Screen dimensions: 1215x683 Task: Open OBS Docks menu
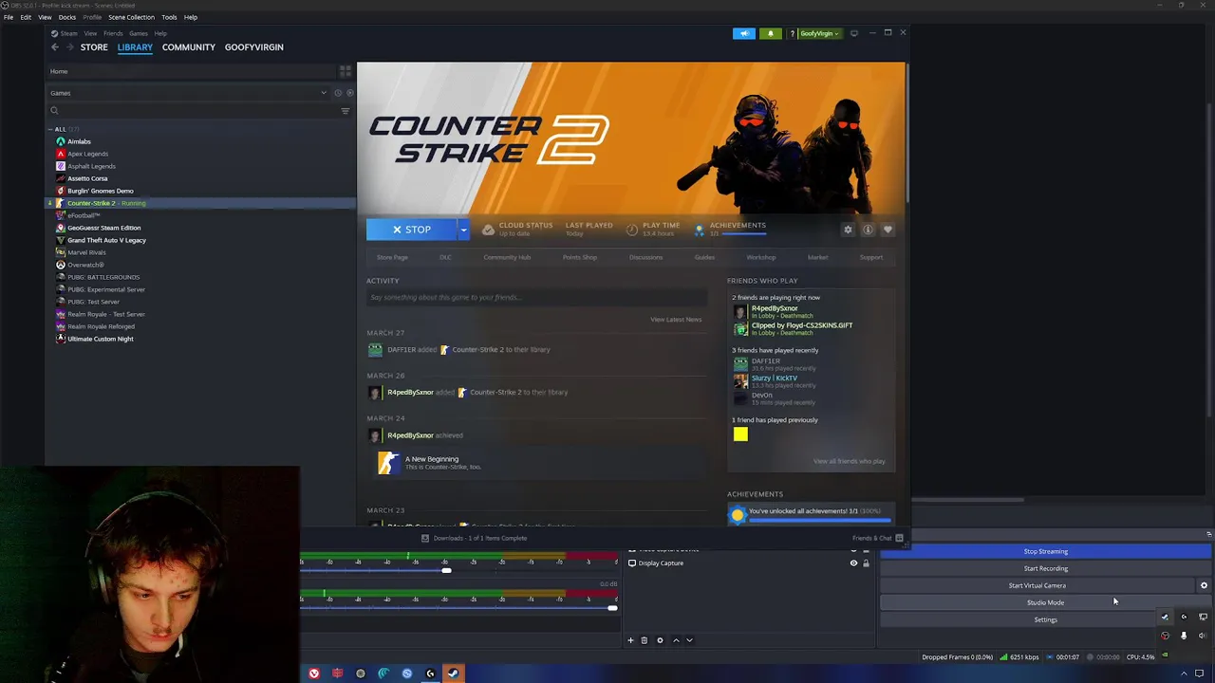[x=67, y=17]
